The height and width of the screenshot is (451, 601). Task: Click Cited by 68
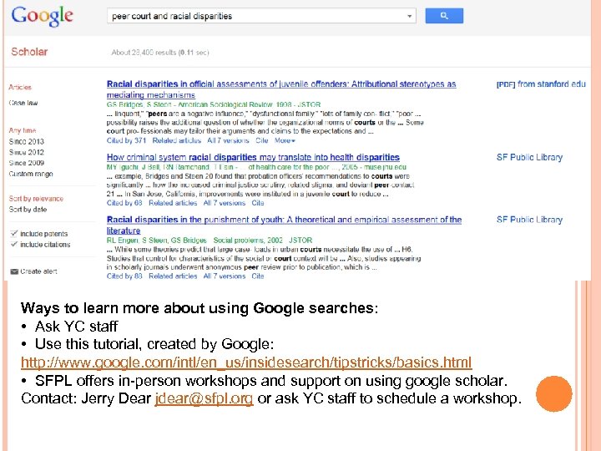[124, 203]
